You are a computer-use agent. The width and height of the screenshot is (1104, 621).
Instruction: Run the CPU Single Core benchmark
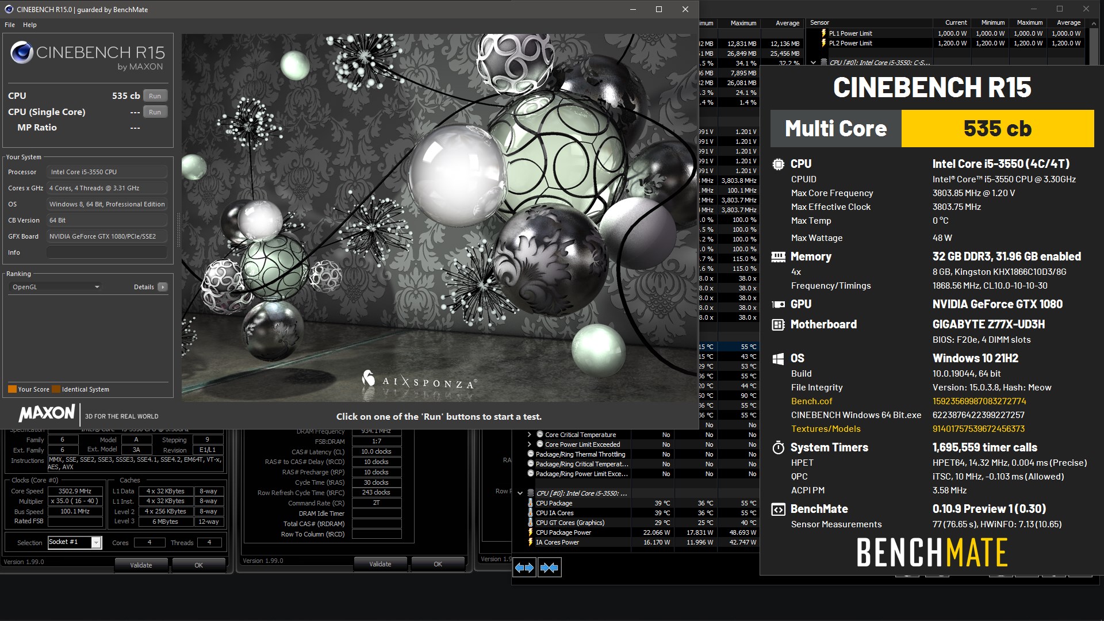tap(155, 112)
